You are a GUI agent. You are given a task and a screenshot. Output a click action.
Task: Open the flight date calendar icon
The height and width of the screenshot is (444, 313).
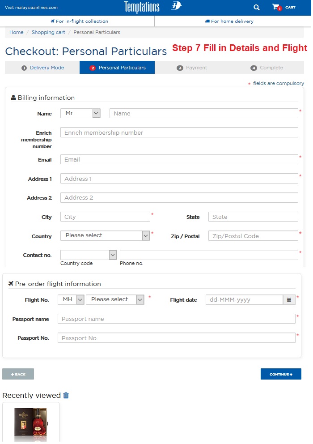point(289,300)
